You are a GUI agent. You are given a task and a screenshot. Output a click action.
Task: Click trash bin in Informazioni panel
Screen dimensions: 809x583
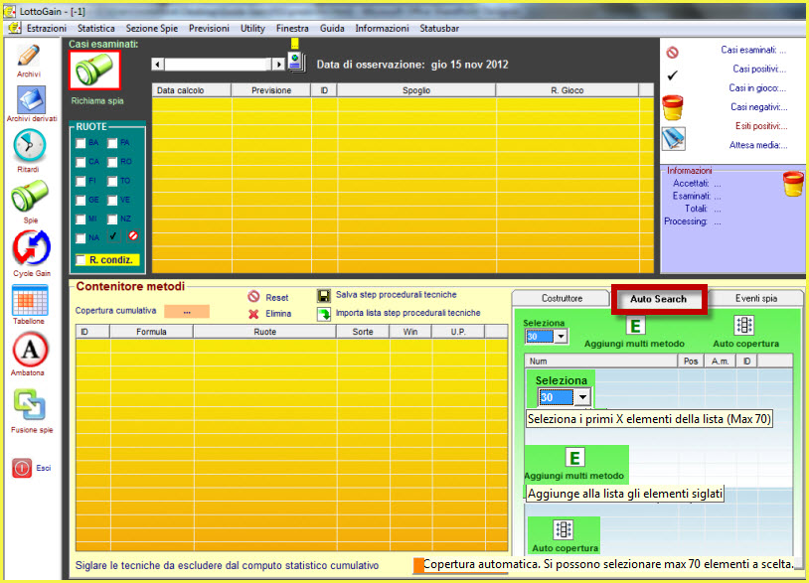[793, 184]
